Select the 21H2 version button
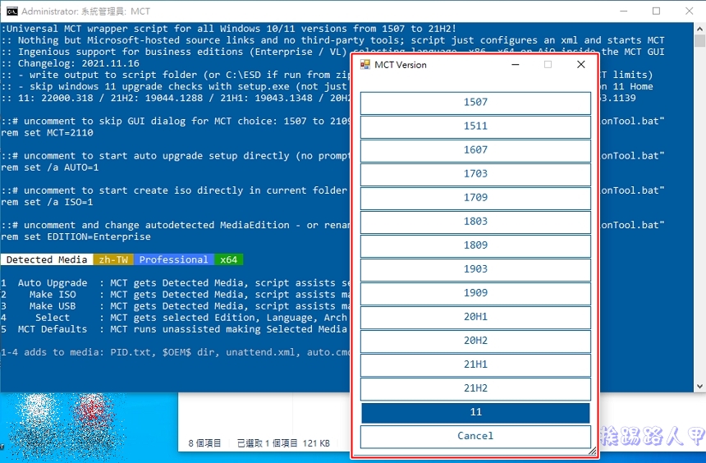706x463 pixels. pyautogui.click(x=475, y=388)
